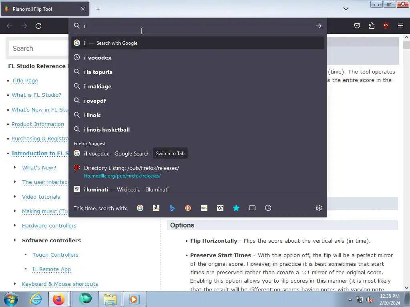Choose 'il — Search with Google' suggestion
Image resolution: width=410 pixels, height=307 pixels.
(198, 43)
